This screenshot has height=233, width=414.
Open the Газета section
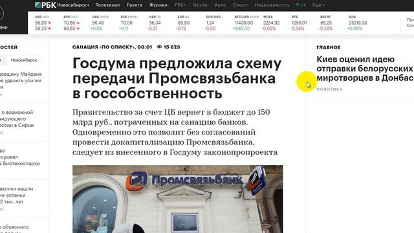pos(135,5)
